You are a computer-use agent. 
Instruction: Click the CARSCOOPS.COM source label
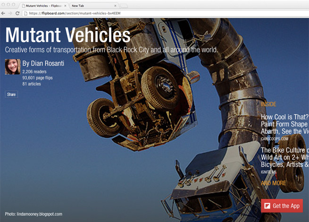[275, 139]
